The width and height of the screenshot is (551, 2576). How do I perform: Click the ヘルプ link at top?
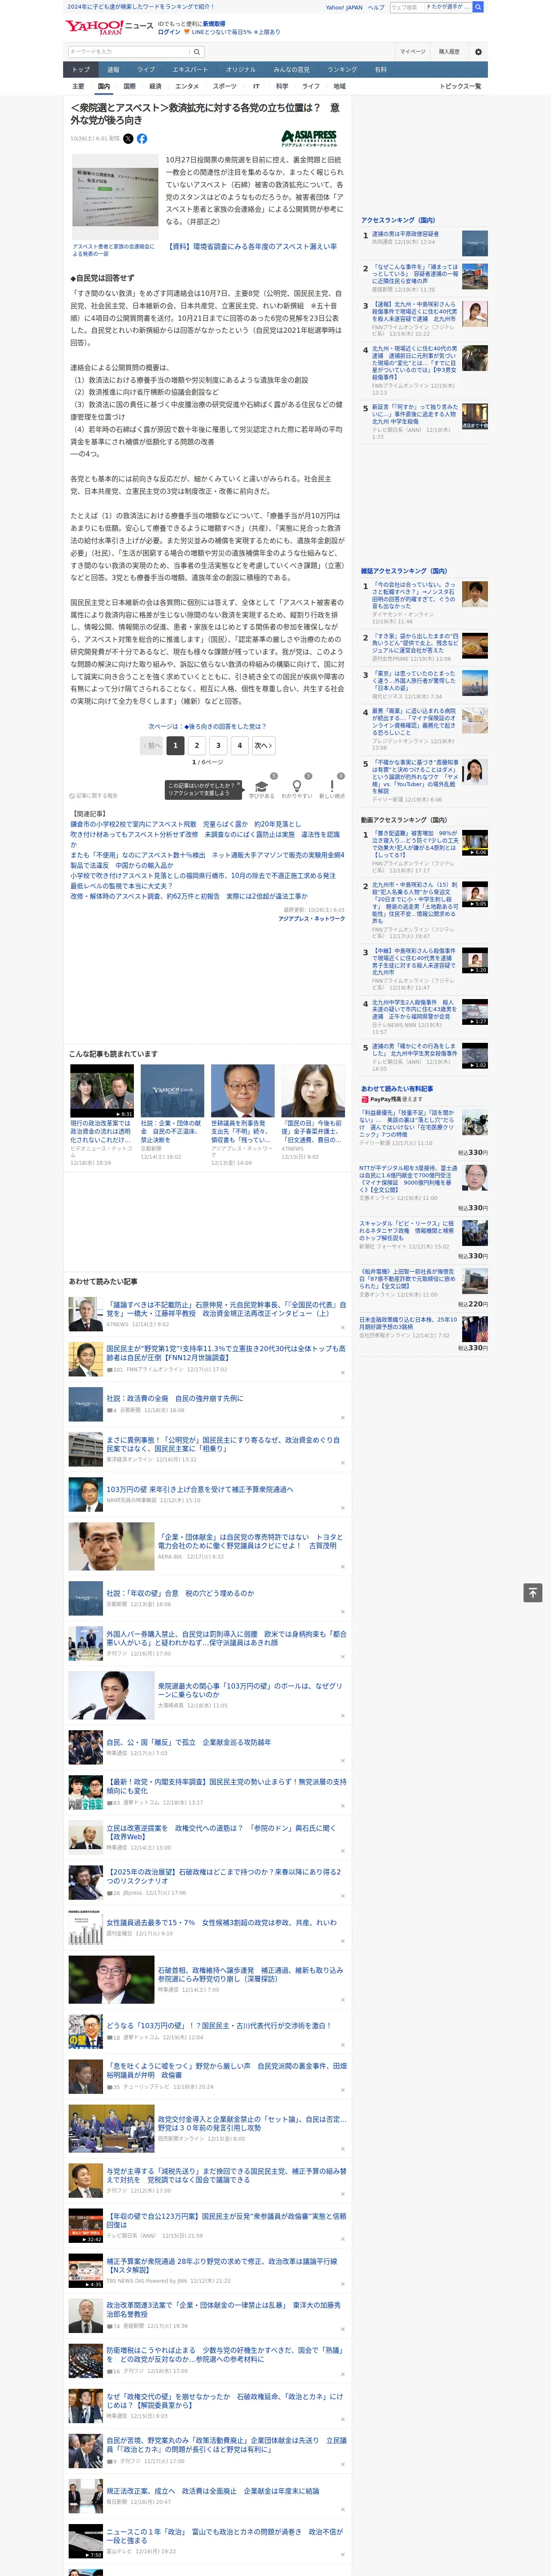point(376,7)
